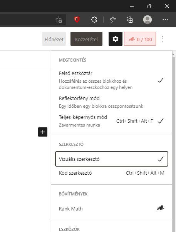Click the Közzététel publish button
The width and height of the screenshot is (176, 232).
86,39
